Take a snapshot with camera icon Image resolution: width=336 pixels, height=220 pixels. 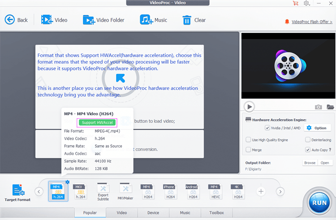318,107
